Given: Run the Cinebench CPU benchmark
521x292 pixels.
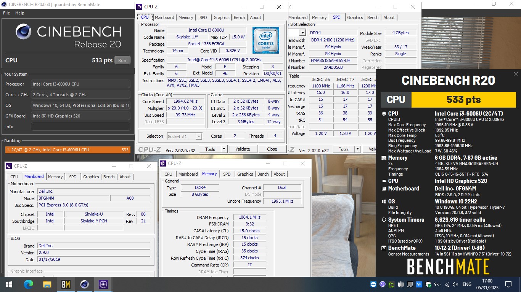Looking at the screenshot, I should pyautogui.click(x=122, y=60).
